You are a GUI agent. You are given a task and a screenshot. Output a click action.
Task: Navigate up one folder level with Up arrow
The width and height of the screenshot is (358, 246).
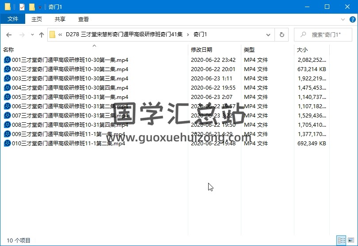(x=42, y=34)
